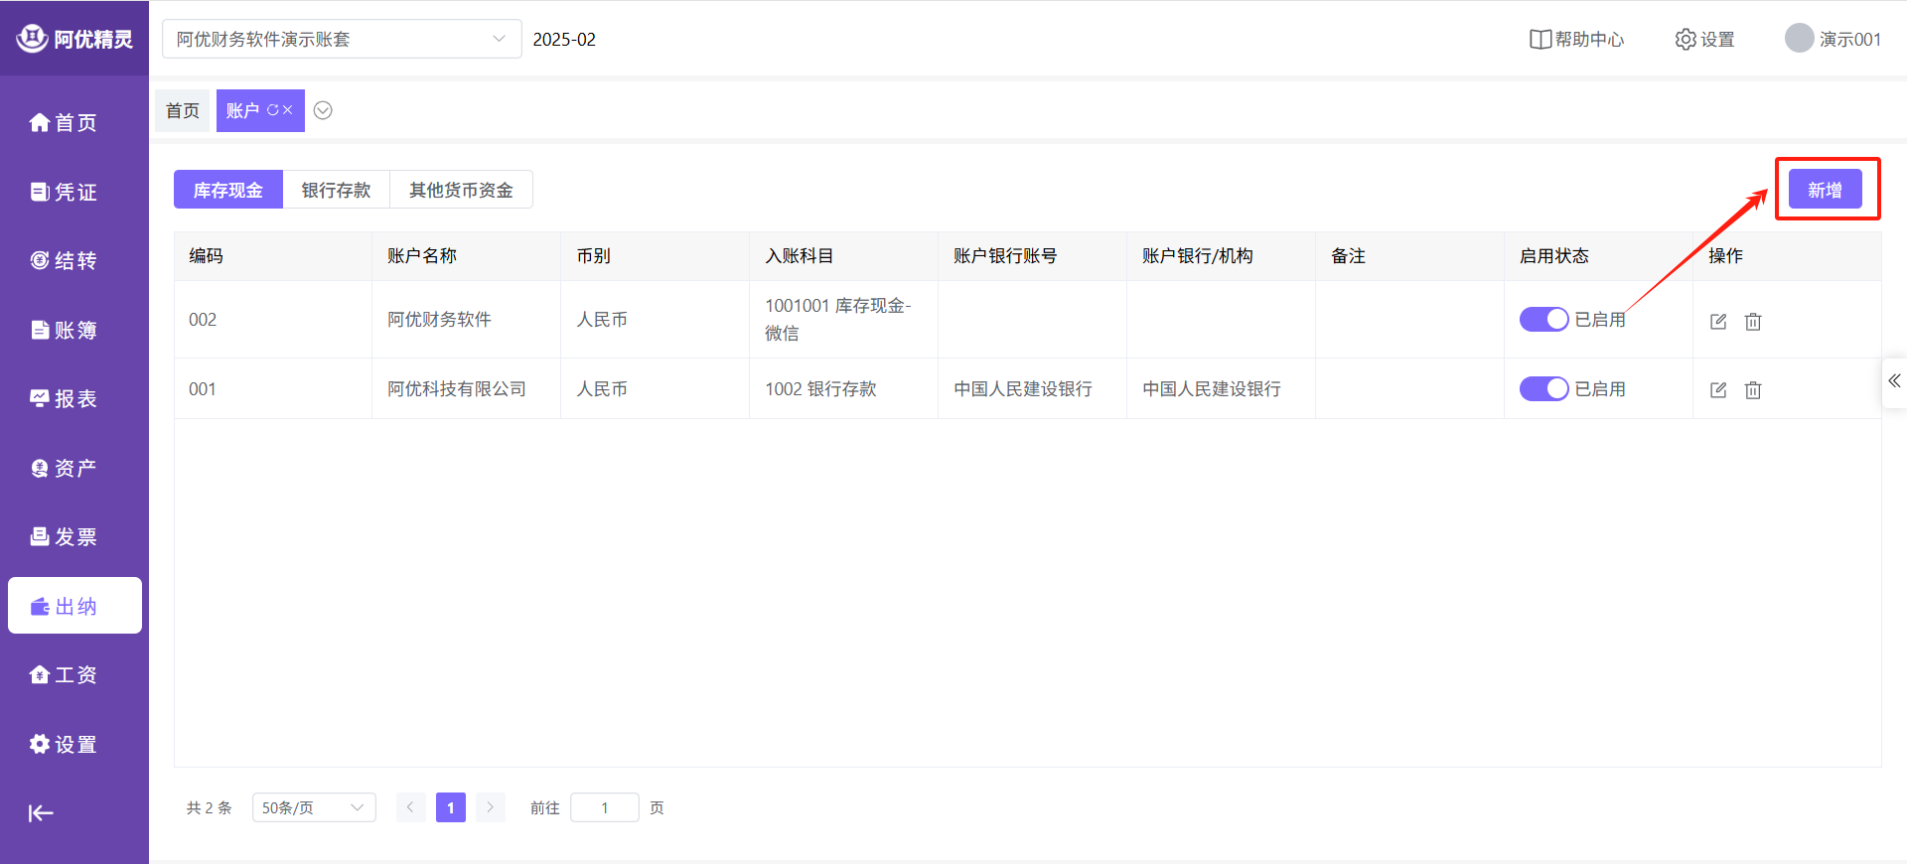Click the 前往 page number input field
Viewport: 1907px width, 864px height.
[604, 807]
